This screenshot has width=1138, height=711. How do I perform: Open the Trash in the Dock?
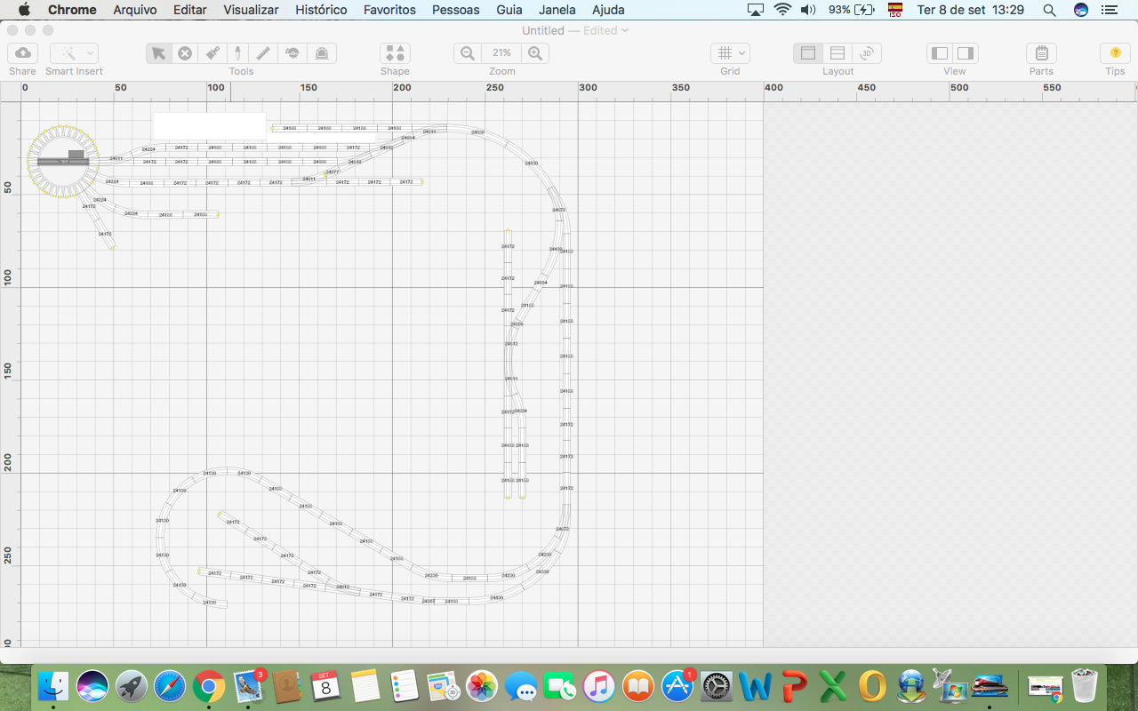[x=1086, y=686]
